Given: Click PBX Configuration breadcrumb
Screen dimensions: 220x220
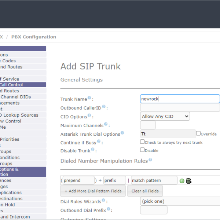Looking at the screenshot, I should coord(34,37).
